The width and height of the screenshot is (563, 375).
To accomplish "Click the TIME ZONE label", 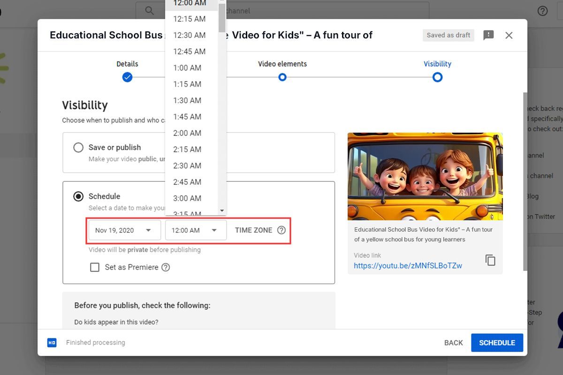I will point(253,230).
